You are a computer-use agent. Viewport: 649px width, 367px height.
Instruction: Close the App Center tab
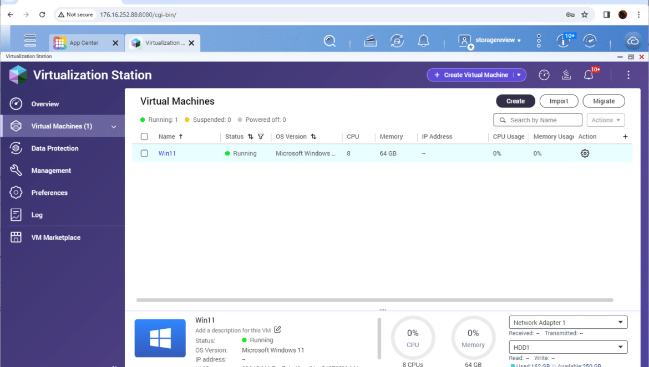click(x=115, y=43)
